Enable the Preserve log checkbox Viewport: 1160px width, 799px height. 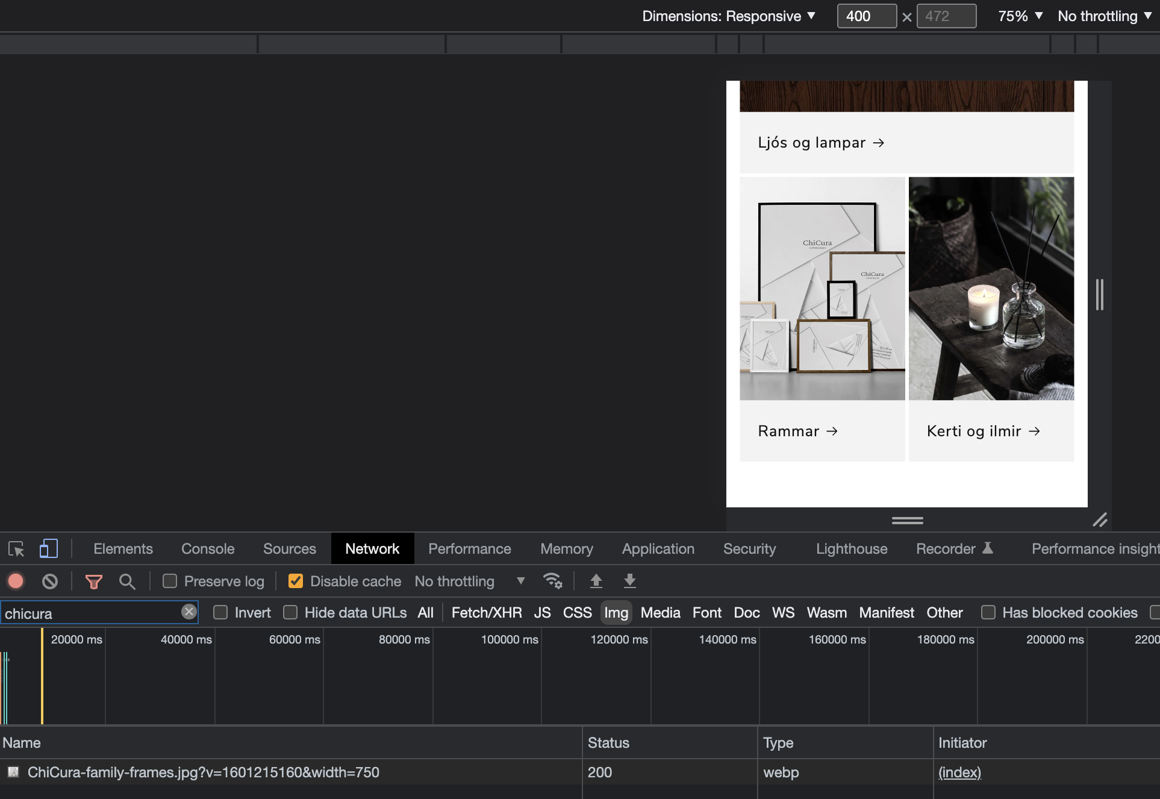click(x=169, y=581)
